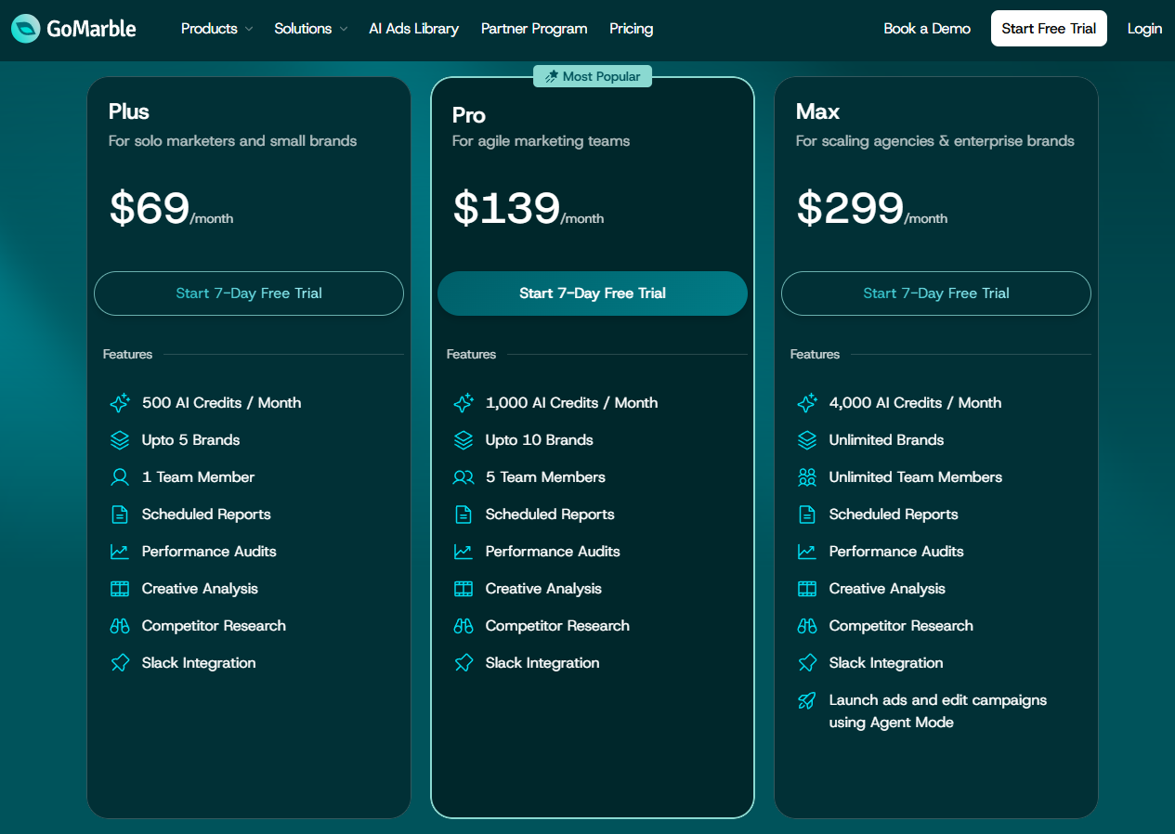
Task: Click the pin icon in Plus Slack Integration
Action: pyautogui.click(x=120, y=663)
